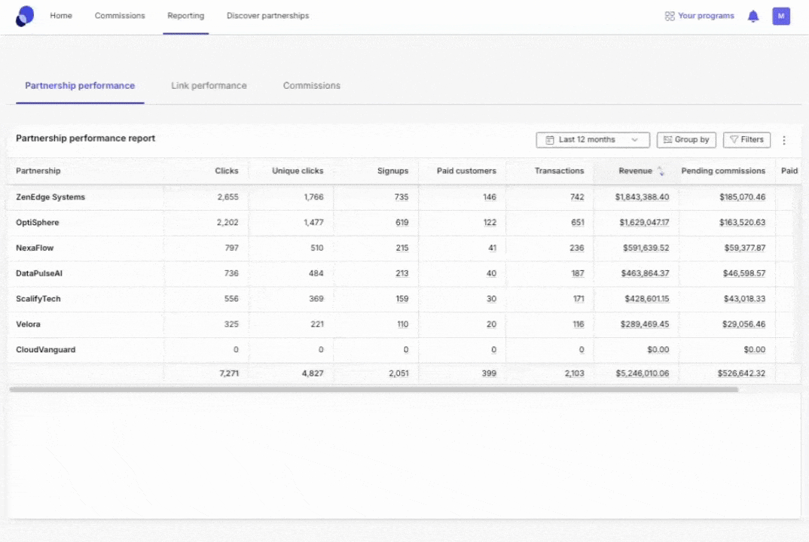
Task: Click Velora revenue $289,469.45
Action: 645,324
